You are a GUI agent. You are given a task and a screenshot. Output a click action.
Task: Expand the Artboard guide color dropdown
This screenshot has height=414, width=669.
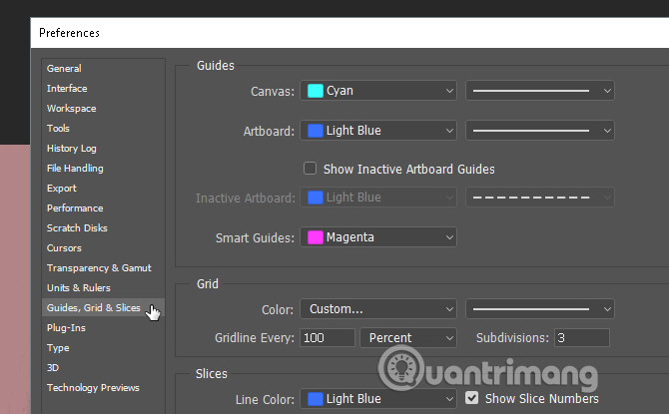point(378,131)
